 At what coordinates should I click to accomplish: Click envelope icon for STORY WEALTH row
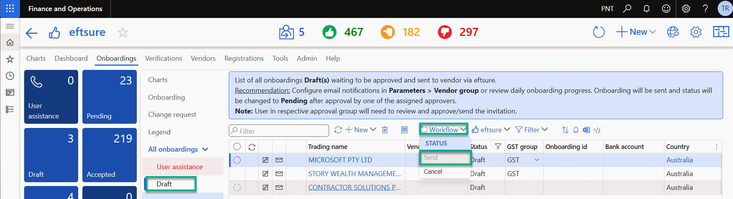[279, 174]
